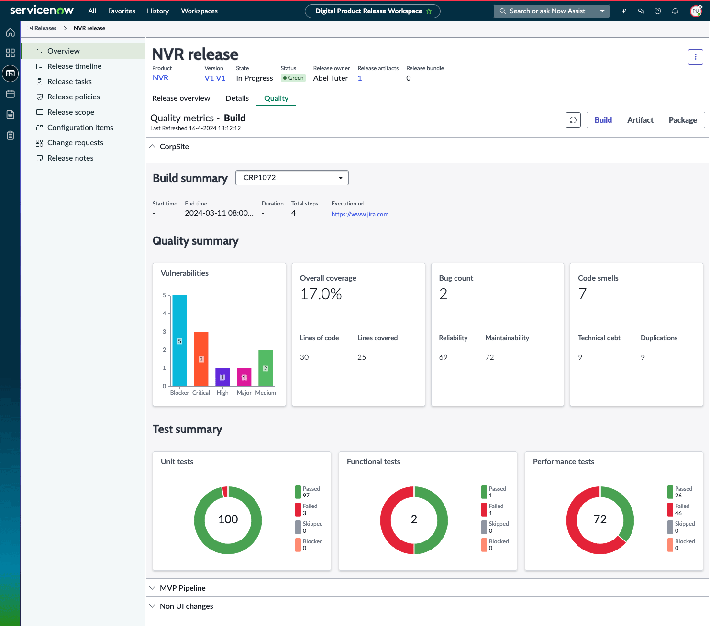Screen dimensions: 710x626
Task: Select the Package metrics view
Action: 683,120
